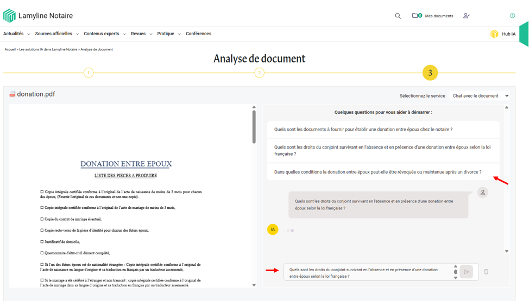Click the user account icon
This screenshot has width=529, height=301.
(x=466, y=16)
